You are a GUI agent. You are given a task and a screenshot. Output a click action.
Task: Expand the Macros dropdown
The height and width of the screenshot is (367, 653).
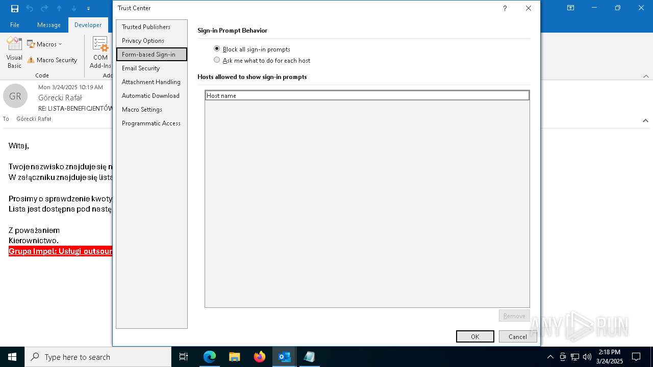[x=44, y=44]
